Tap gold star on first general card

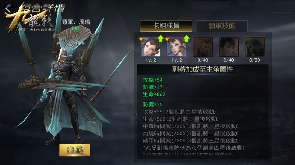tap(141, 39)
